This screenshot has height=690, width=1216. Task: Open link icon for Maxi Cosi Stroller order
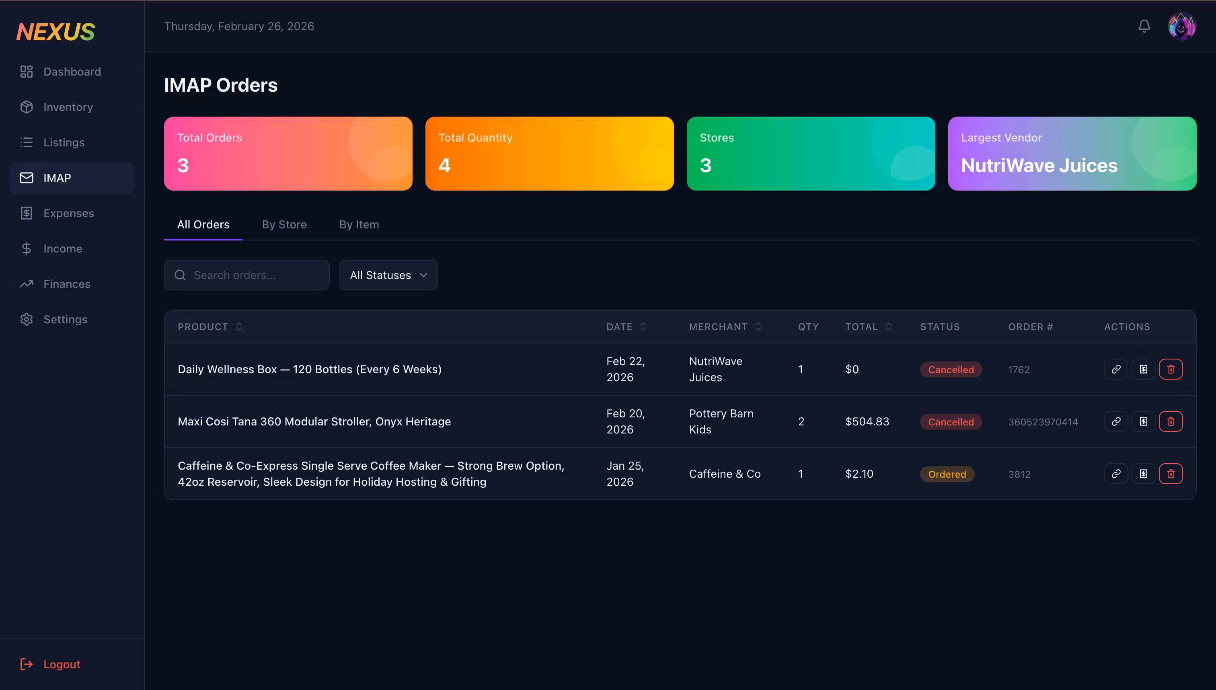click(x=1115, y=421)
